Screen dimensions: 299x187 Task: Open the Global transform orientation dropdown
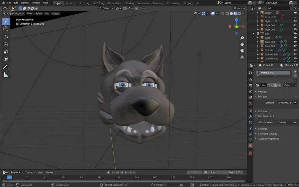click(106, 8)
